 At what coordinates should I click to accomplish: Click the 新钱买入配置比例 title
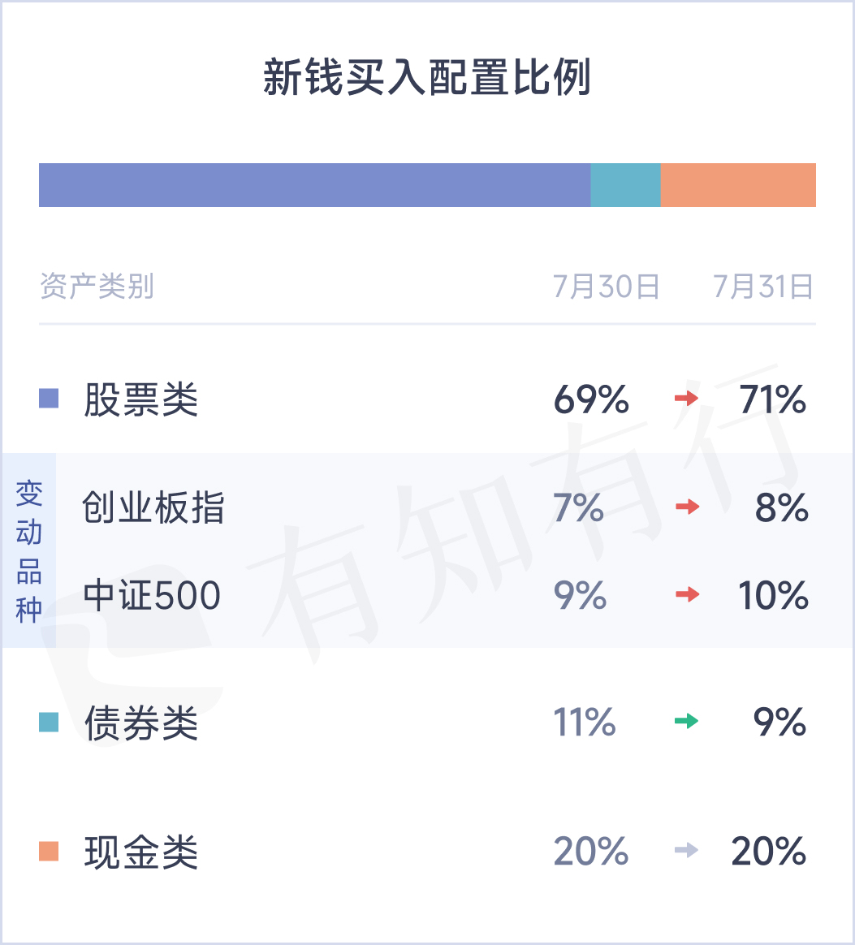[x=427, y=77]
